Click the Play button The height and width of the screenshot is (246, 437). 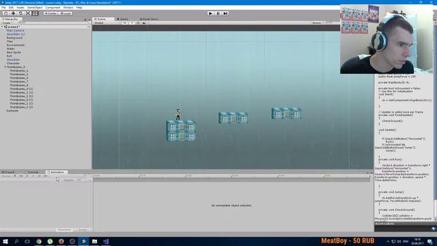tap(210, 14)
